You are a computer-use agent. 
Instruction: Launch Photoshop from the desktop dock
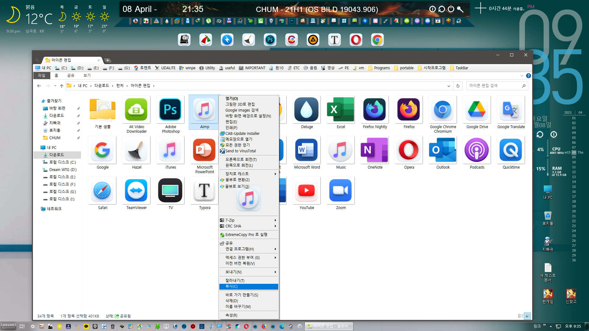tap(270, 40)
